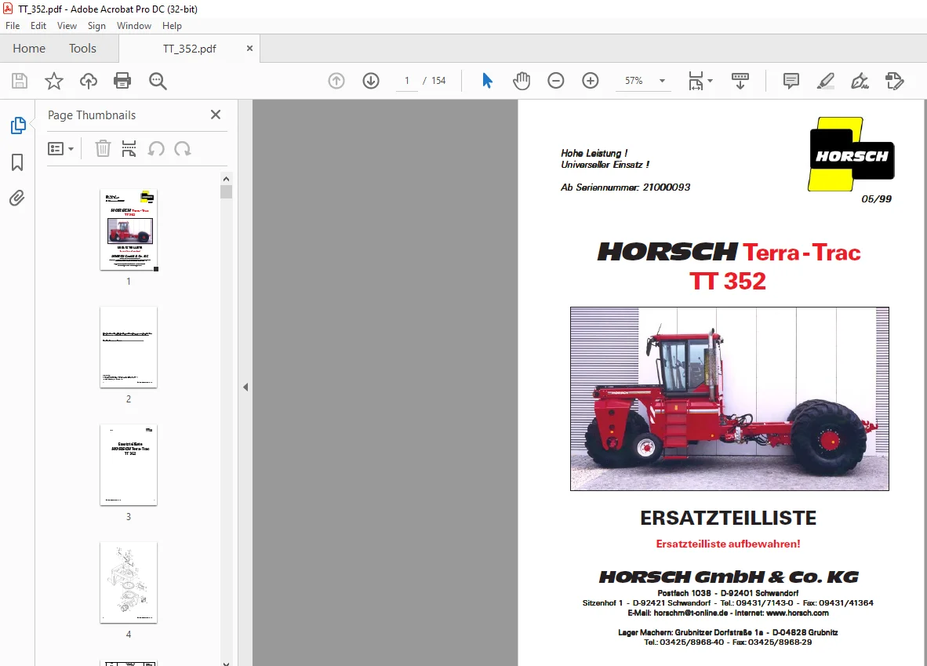927x666 pixels.
Task: Switch to the Tools tab
Action: click(82, 49)
